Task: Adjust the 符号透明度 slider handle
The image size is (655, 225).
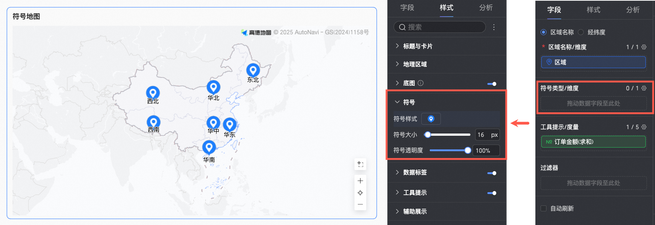Action: pos(468,150)
